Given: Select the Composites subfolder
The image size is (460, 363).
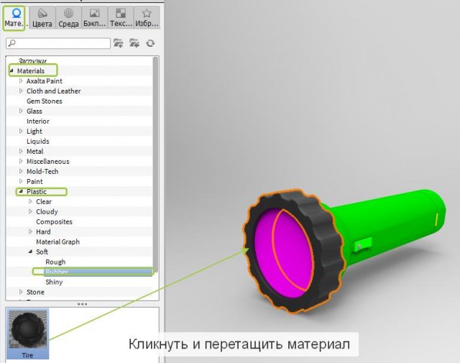Looking at the screenshot, I should point(54,221).
